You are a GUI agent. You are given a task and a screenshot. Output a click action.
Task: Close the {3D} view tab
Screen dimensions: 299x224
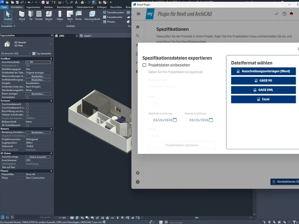coord(77,36)
